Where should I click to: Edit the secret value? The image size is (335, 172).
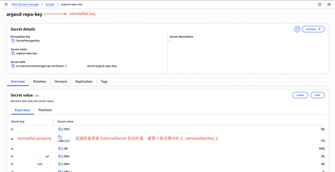[317, 95]
